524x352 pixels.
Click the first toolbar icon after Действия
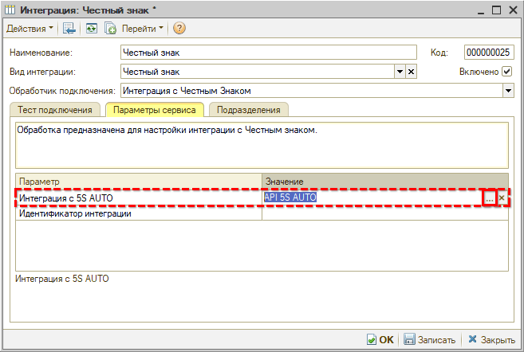[x=69, y=28]
